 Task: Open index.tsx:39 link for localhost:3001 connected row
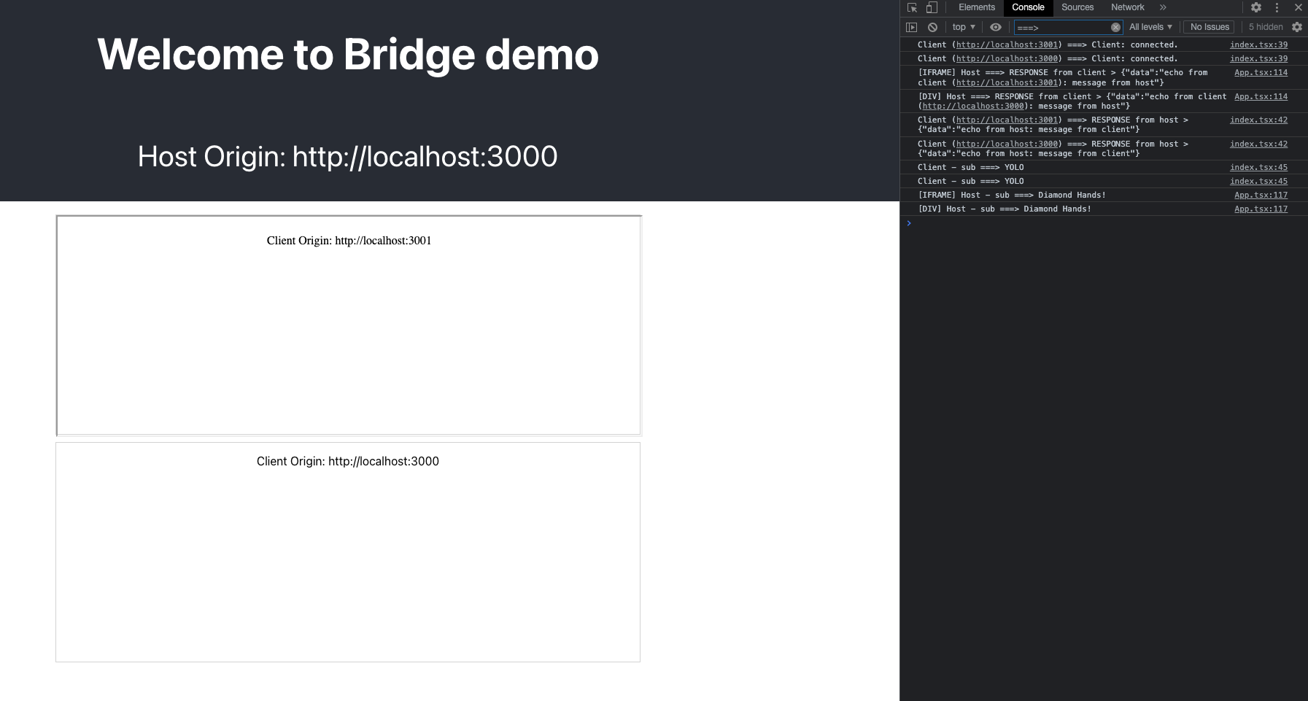tap(1258, 44)
